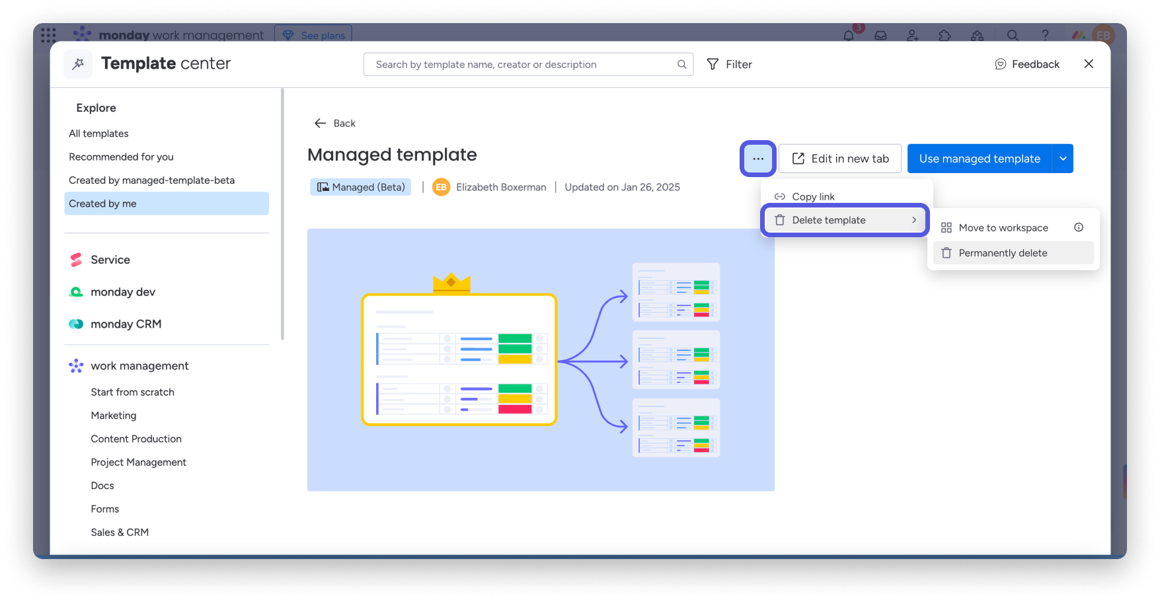This screenshot has height=602, width=1160.
Task: Select Start from scratch
Action: [132, 392]
